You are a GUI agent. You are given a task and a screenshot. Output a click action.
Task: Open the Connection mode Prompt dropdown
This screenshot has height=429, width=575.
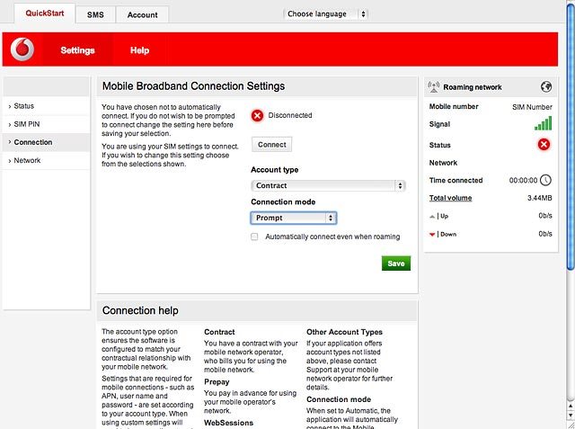294,218
